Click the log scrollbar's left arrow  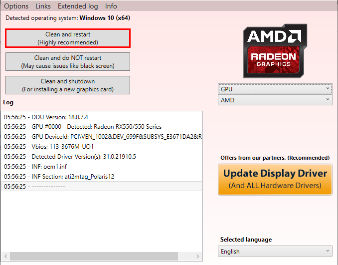[5, 257]
